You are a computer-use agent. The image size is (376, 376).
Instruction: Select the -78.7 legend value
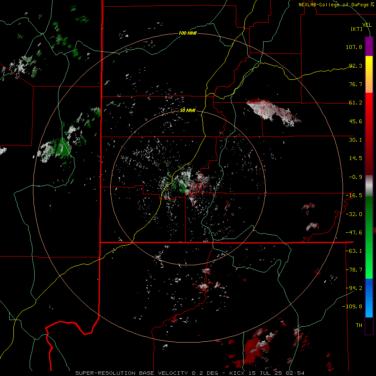click(x=354, y=270)
